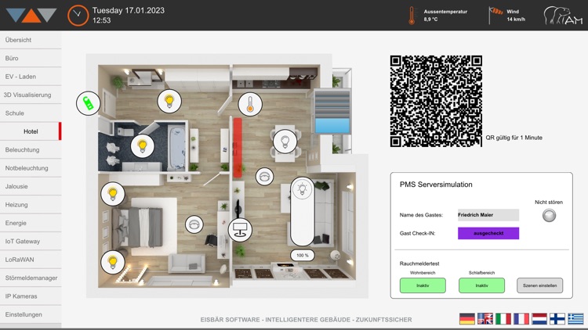The height and width of the screenshot is (330, 588).
Task: Click the Aussentemperatur 8,9 °C reading
Action: pos(445,16)
